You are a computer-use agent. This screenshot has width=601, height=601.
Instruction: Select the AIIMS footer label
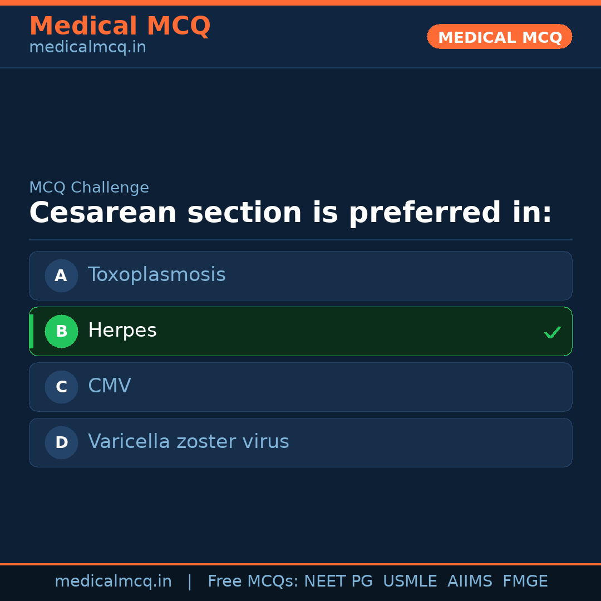[470, 582]
